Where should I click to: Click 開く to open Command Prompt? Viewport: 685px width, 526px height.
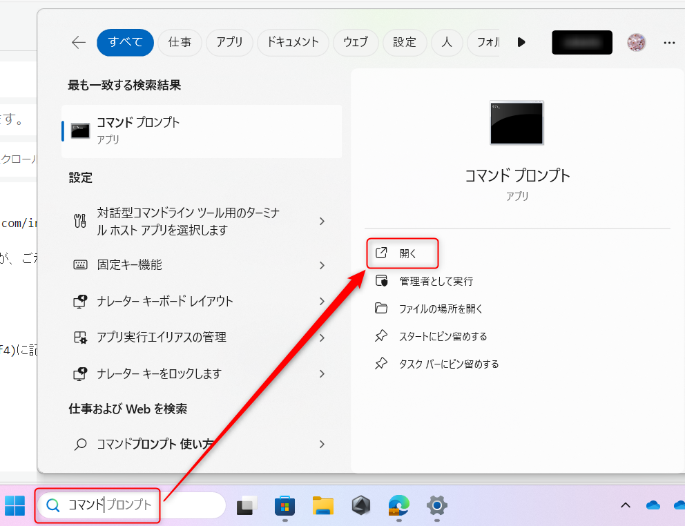point(402,253)
